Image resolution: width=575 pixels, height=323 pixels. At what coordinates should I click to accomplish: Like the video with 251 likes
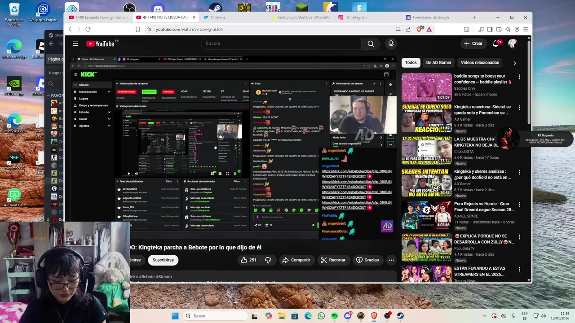coord(248,260)
